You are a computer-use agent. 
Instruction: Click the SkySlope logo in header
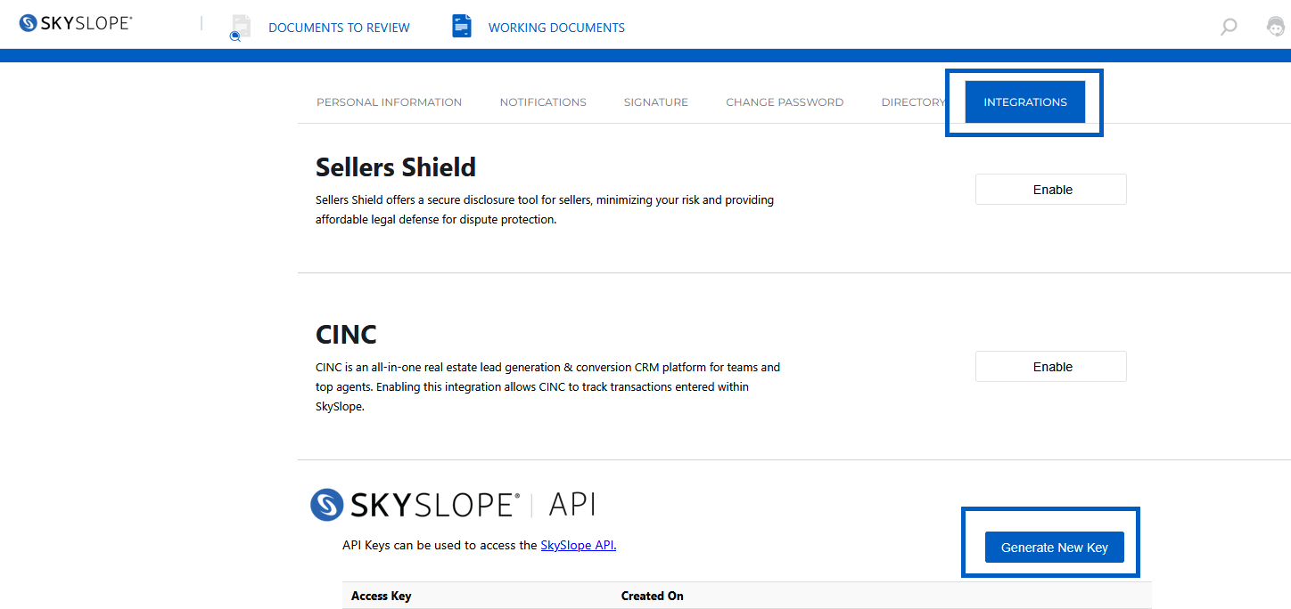[76, 23]
